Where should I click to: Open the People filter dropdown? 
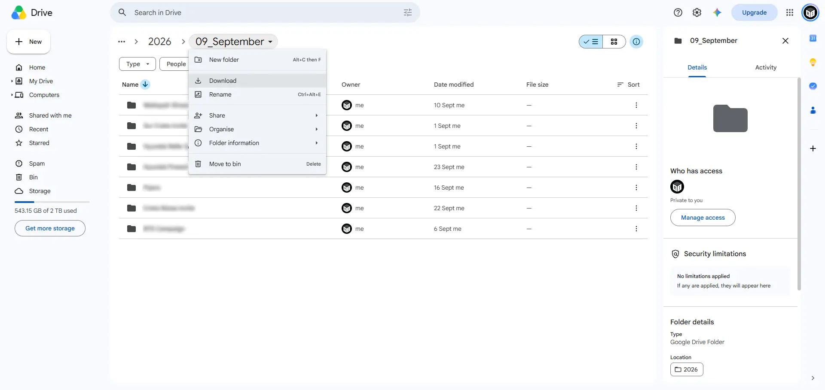click(x=174, y=64)
